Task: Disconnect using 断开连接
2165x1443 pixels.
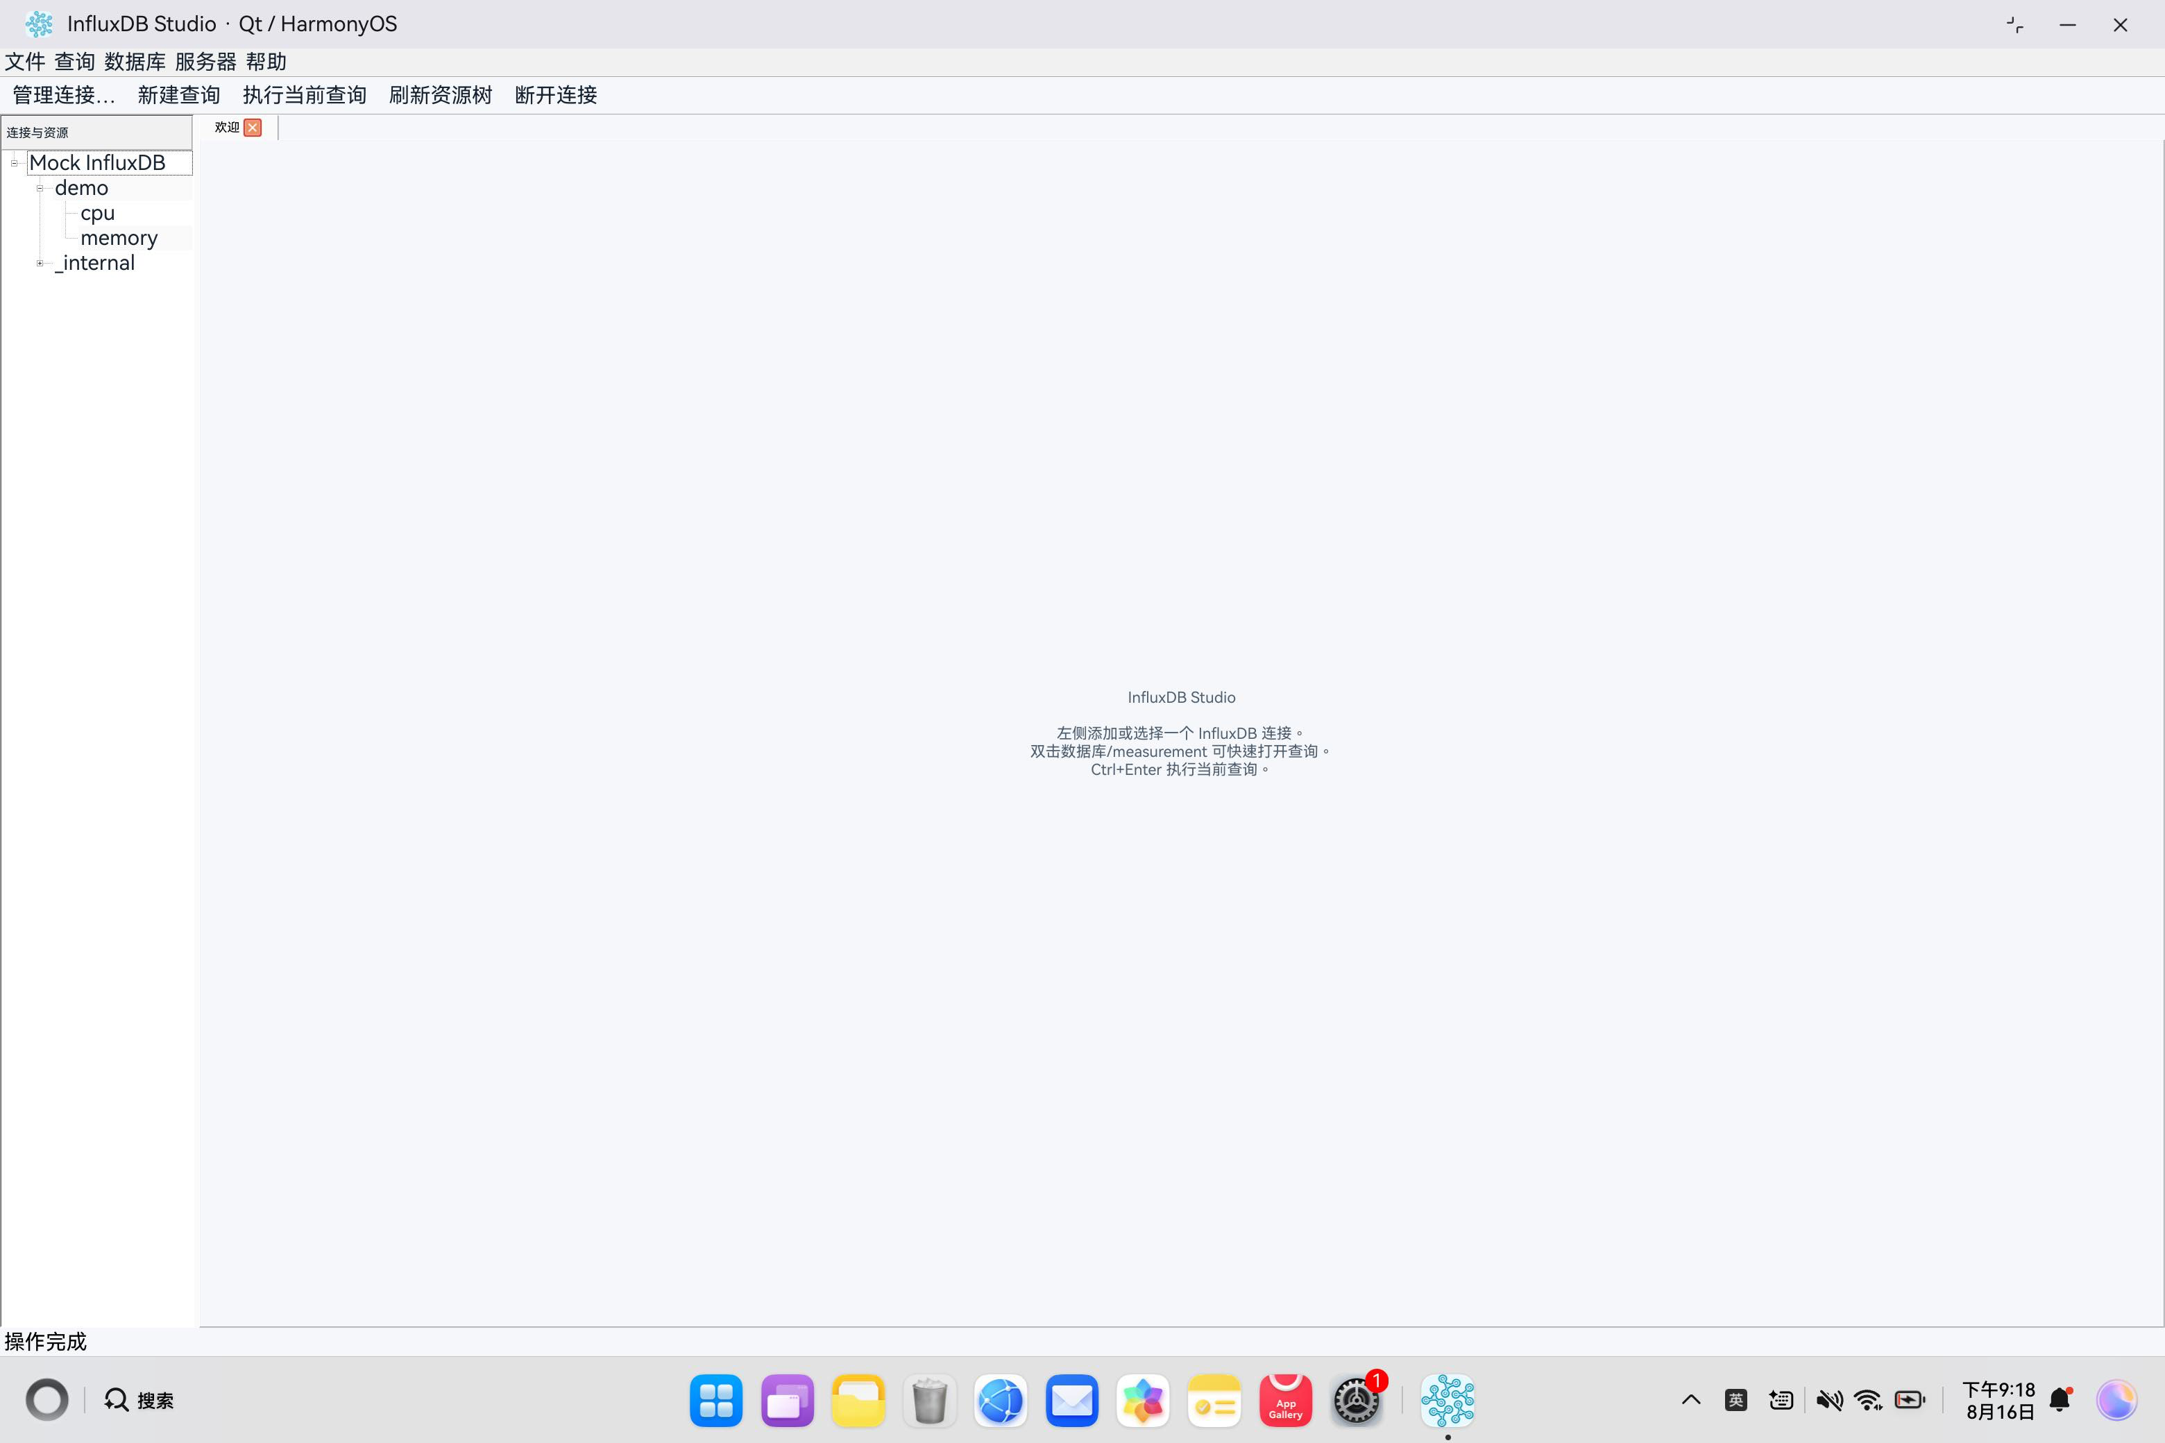Action: [x=556, y=95]
